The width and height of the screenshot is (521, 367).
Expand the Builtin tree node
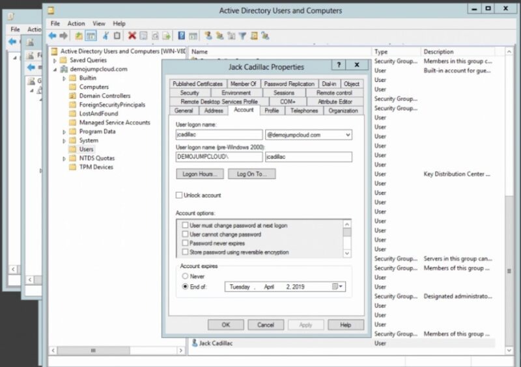pos(64,78)
